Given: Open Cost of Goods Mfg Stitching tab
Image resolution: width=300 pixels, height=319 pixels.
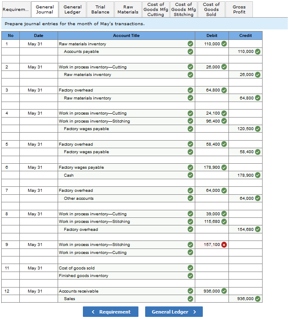Looking at the screenshot, I should pyautogui.click(x=183, y=9).
